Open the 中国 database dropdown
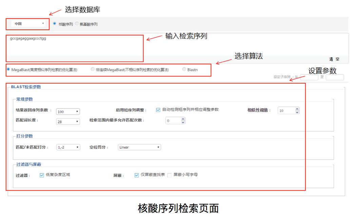This screenshot has width=356, height=222. [x=28, y=24]
